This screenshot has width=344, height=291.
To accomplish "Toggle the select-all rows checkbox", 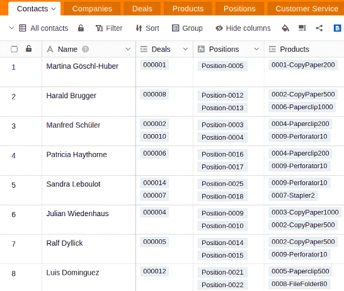I will (x=14, y=49).
